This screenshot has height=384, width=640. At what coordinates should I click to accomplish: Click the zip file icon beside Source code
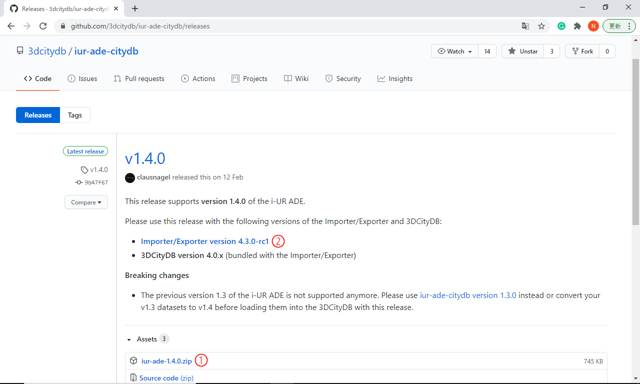click(133, 378)
